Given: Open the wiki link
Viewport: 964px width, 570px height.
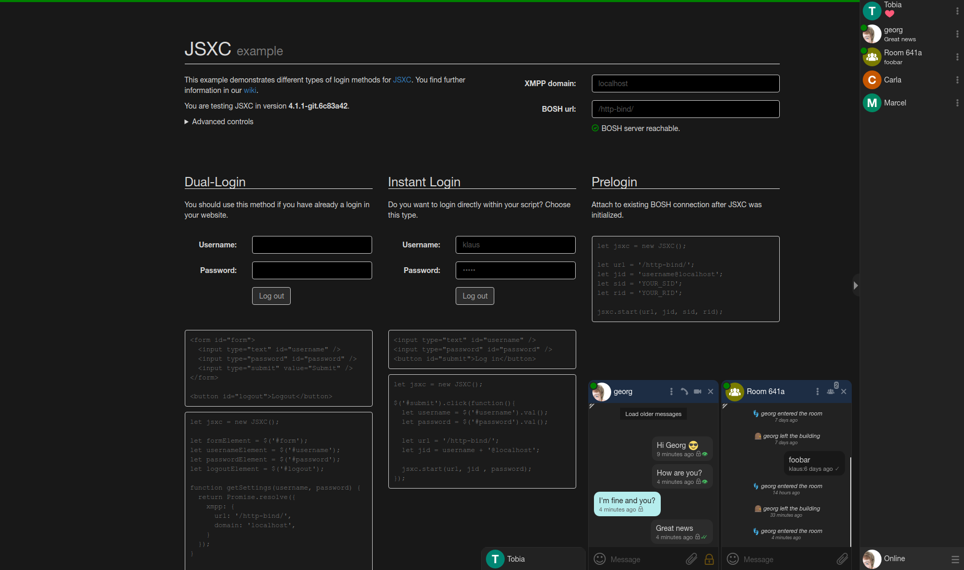Looking at the screenshot, I should pyautogui.click(x=250, y=90).
